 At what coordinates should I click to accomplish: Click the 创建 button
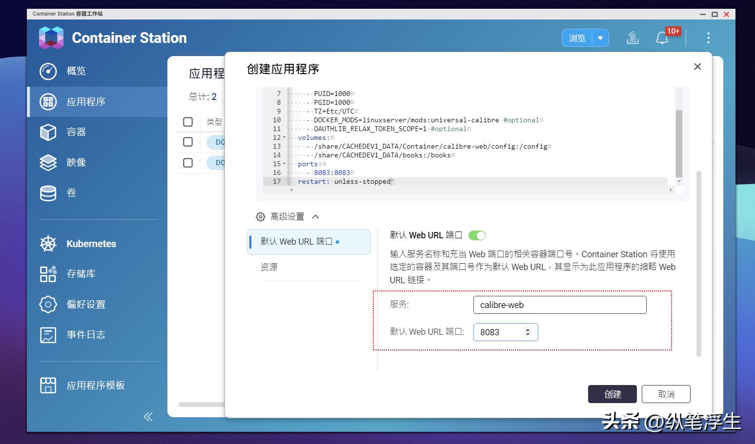tap(612, 394)
